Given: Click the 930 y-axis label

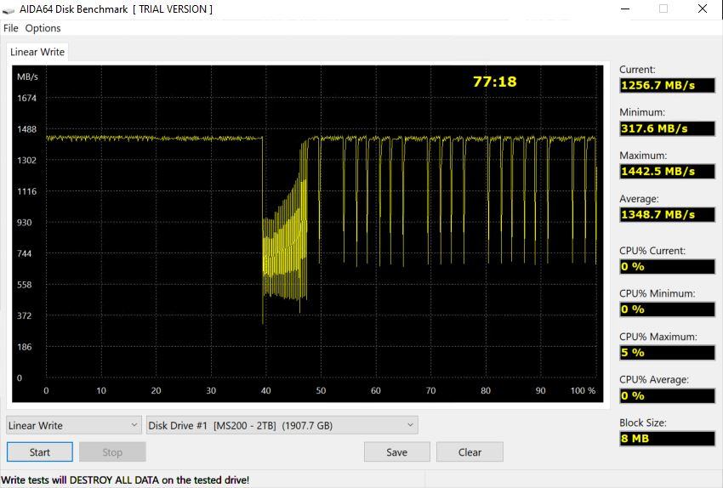Looking at the screenshot, I should point(24,222).
